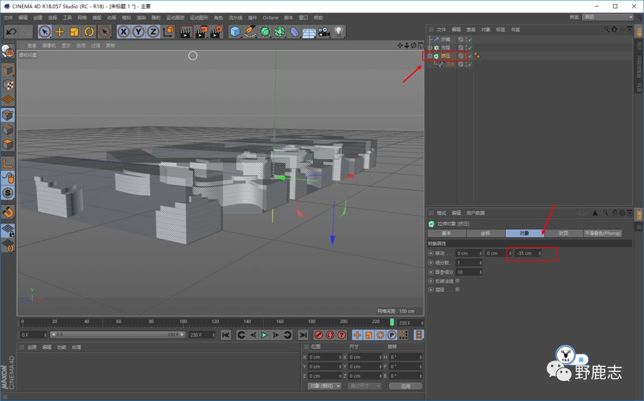The image size is (644, 401).
Task: Toggle the green checkmark for 挤压 object
Action: point(470,56)
